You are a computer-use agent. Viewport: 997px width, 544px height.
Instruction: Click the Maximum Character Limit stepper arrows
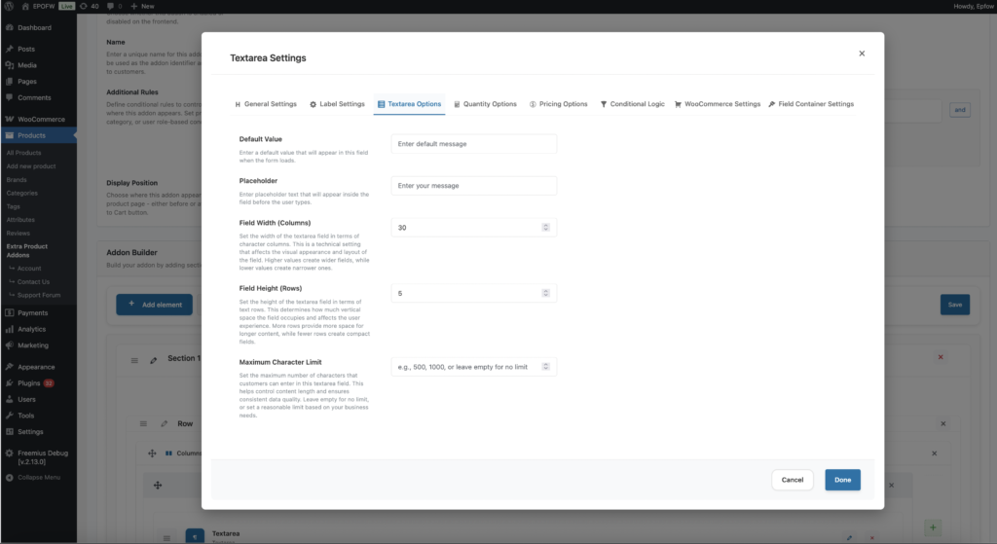pyautogui.click(x=545, y=367)
